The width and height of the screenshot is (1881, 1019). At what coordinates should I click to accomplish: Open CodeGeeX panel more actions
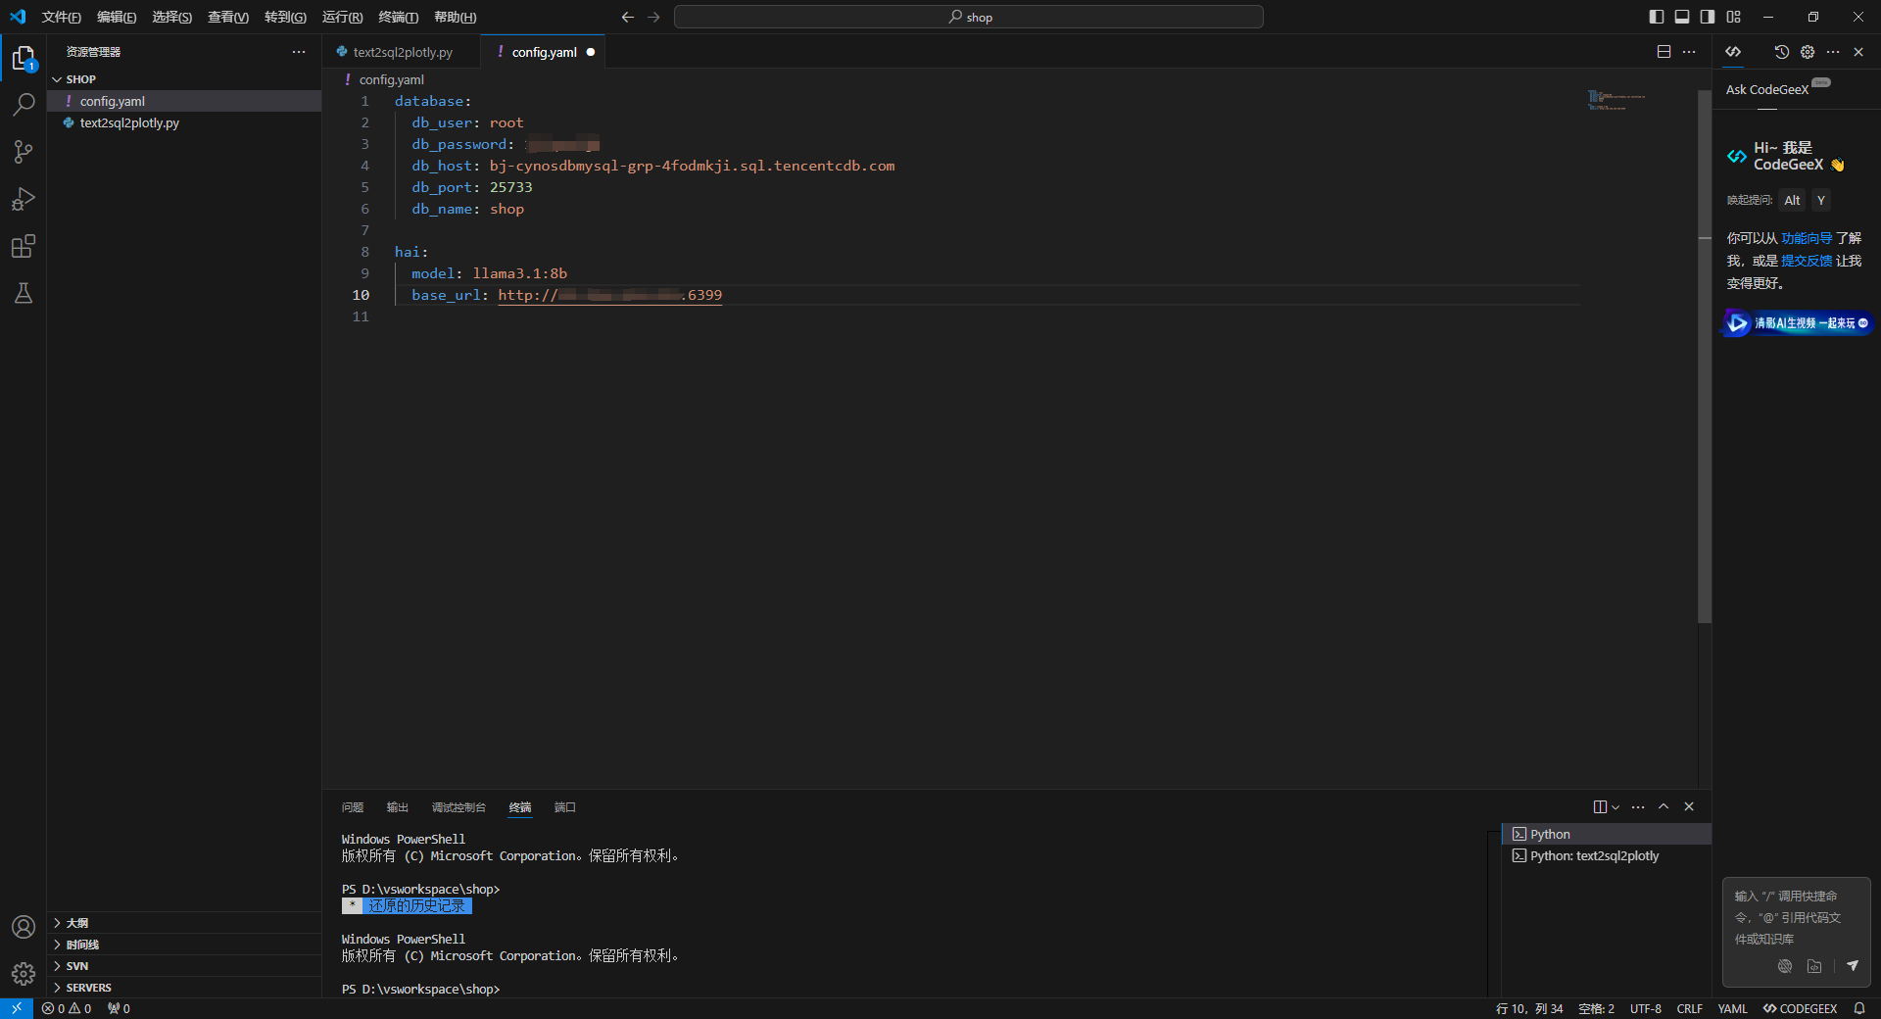[x=1833, y=52]
